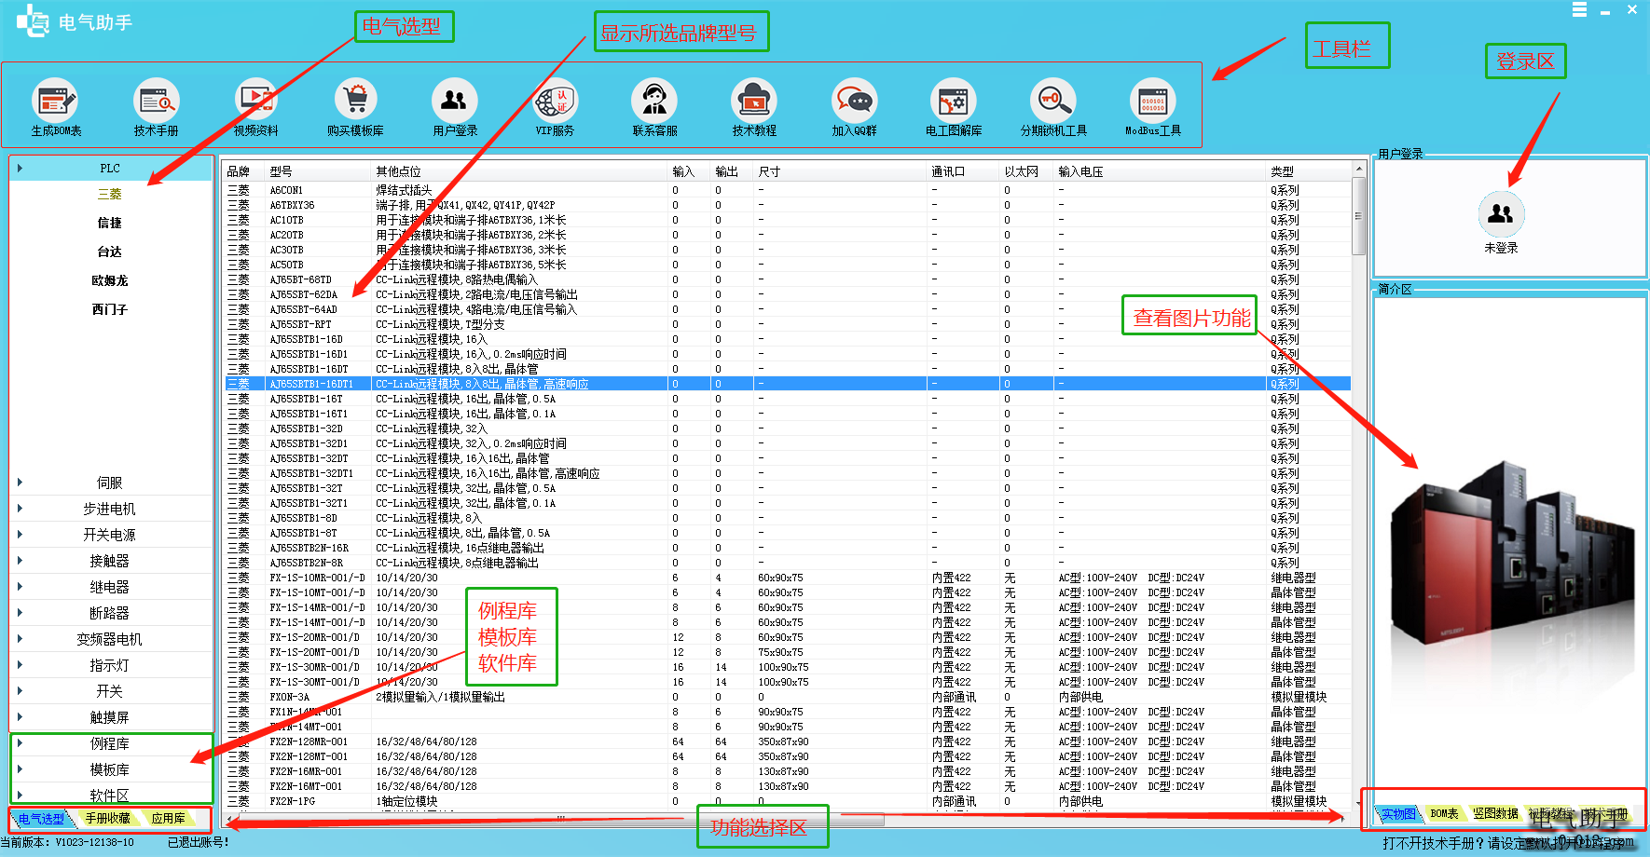Sort table by 型号 column header
The height and width of the screenshot is (857, 1650).
(320, 171)
